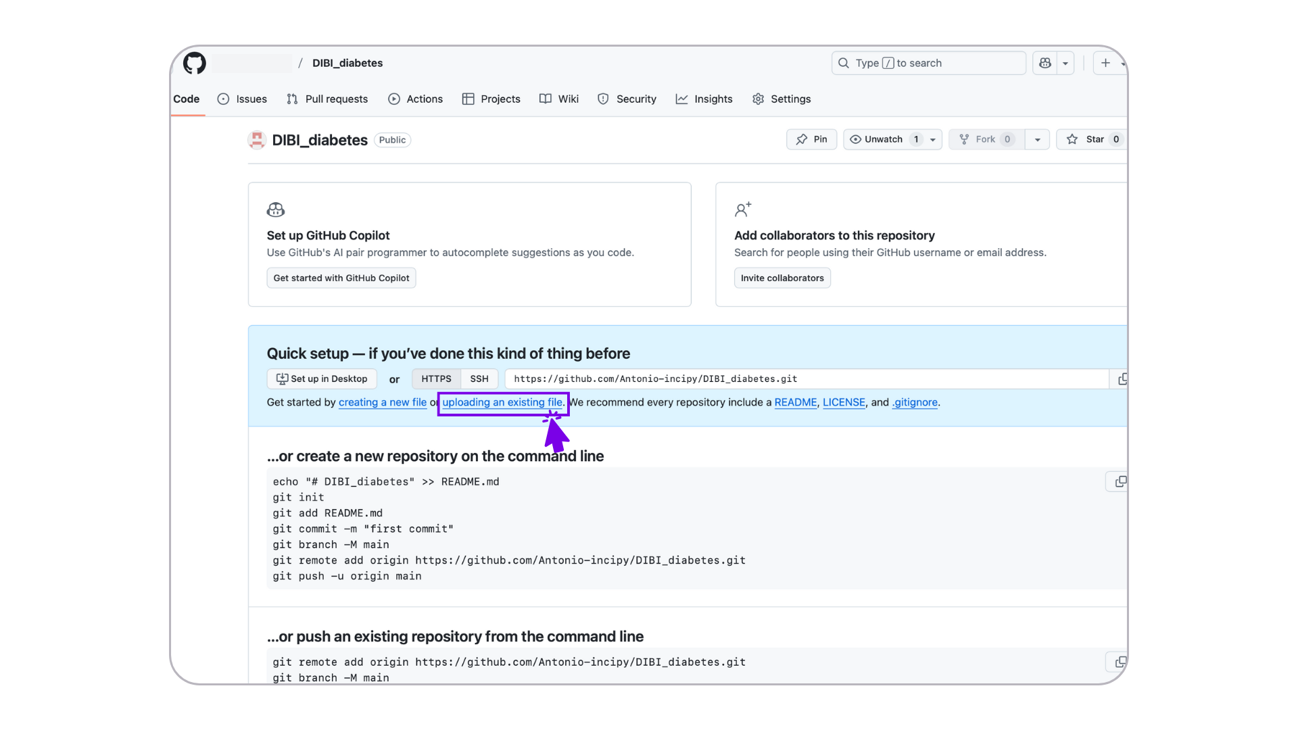The image size is (1298, 730).
Task: Click Get started with GitHub Copilot
Action: click(x=341, y=278)
